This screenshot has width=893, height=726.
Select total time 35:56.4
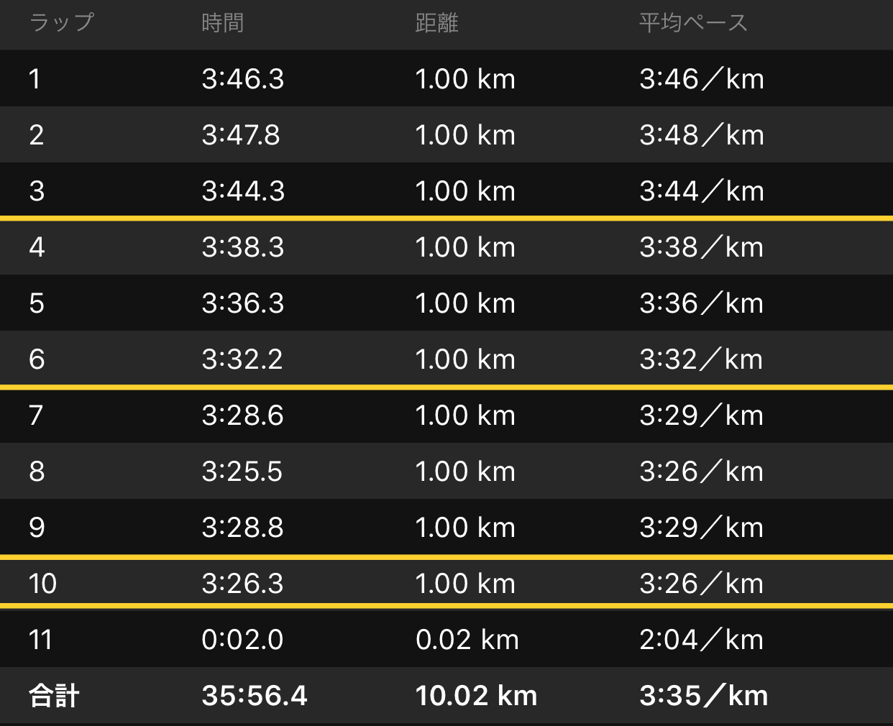[x=255, y=696]
